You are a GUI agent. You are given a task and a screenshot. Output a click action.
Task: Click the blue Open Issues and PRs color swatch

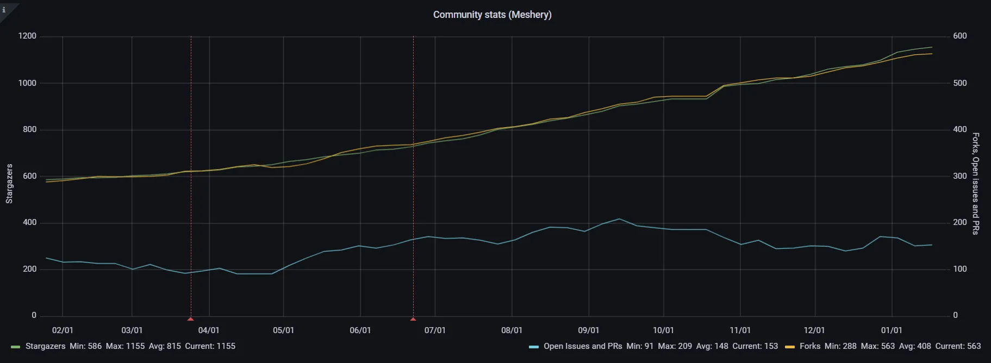[534, 347]
